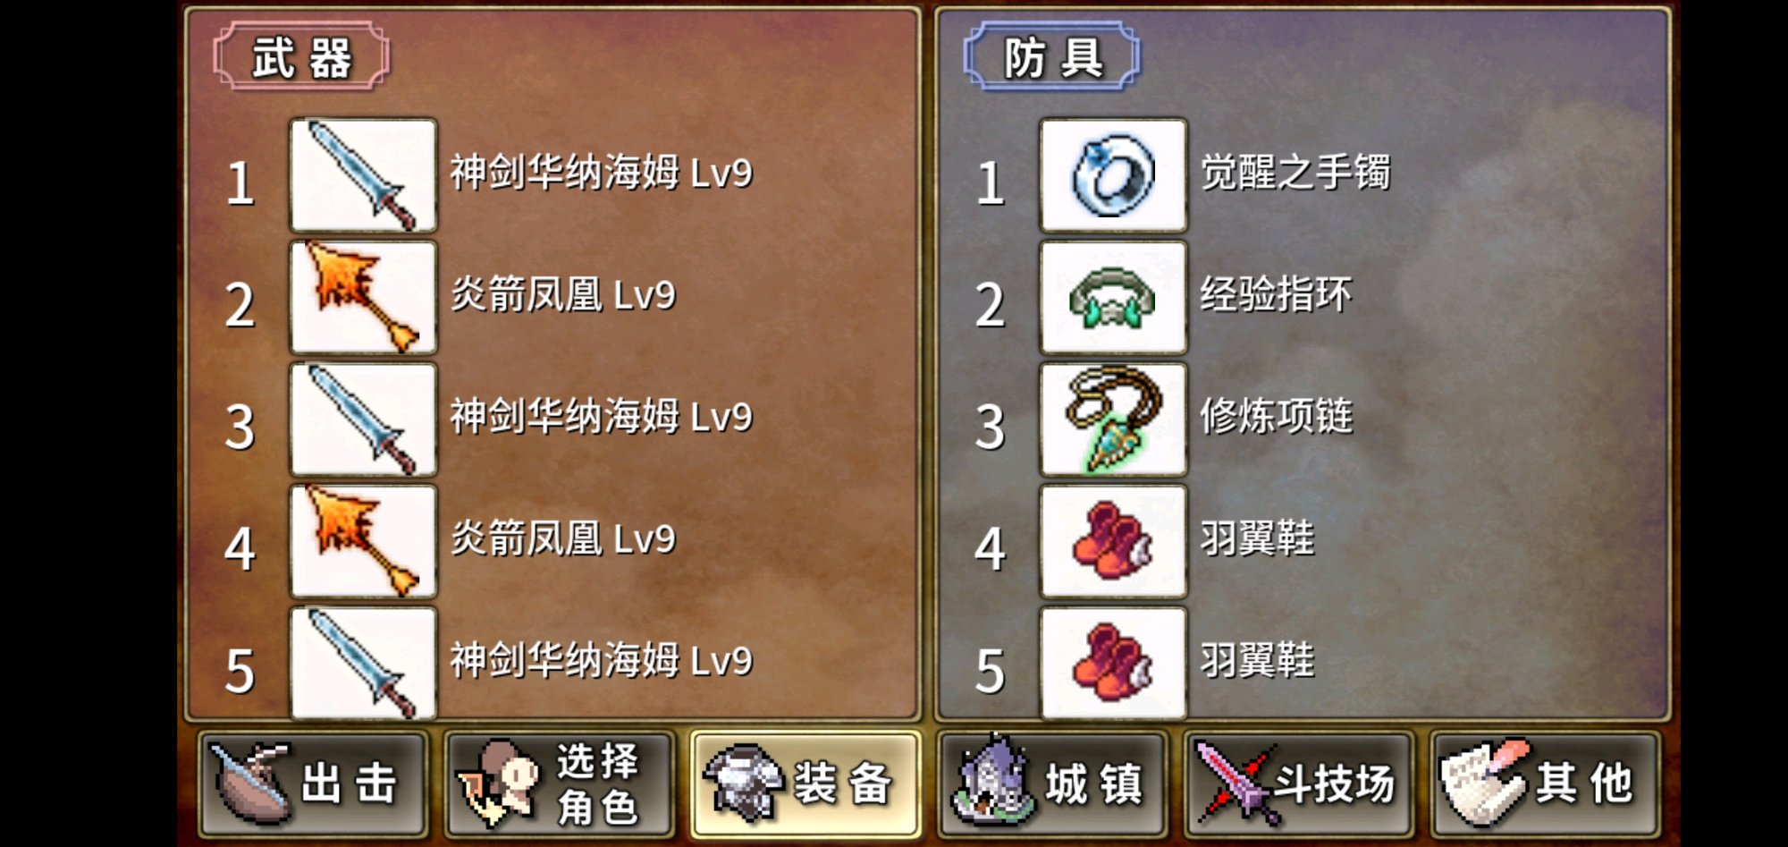Screen dimensions: 1788x847
Task: Select the sword icon in weapon slot 1
Action: [363, 174]
